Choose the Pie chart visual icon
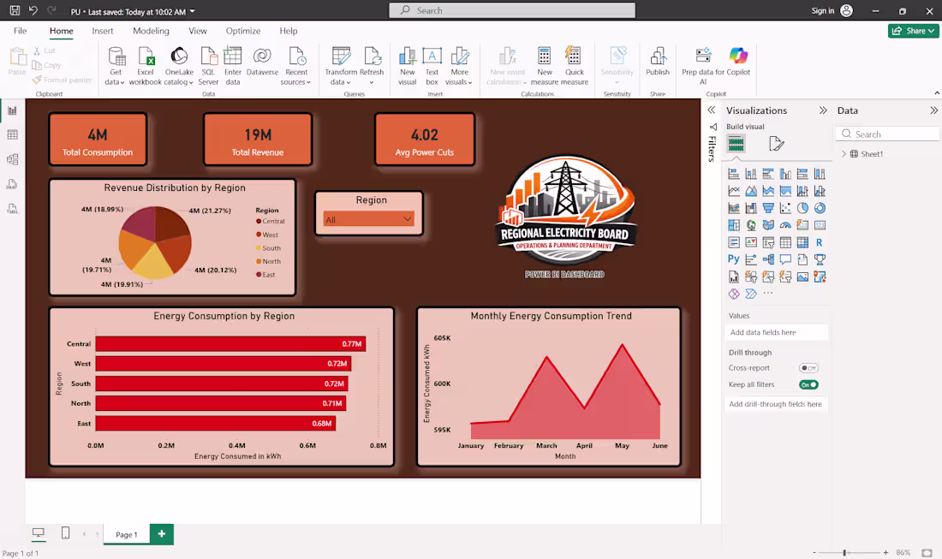Image resolution: width=942 pixels, height=559 pixels. tap(802, 208)
